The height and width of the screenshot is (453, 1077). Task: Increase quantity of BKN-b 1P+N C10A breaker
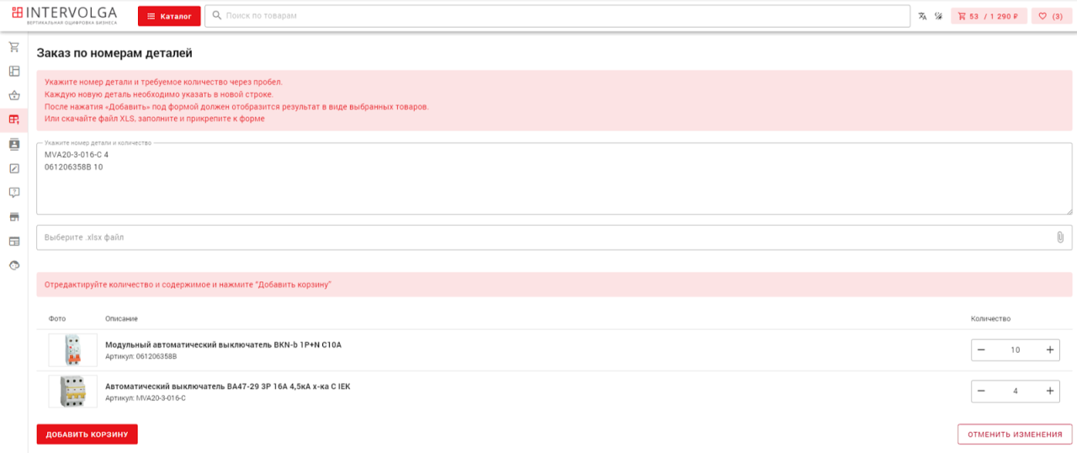(x=1049, y=349)
